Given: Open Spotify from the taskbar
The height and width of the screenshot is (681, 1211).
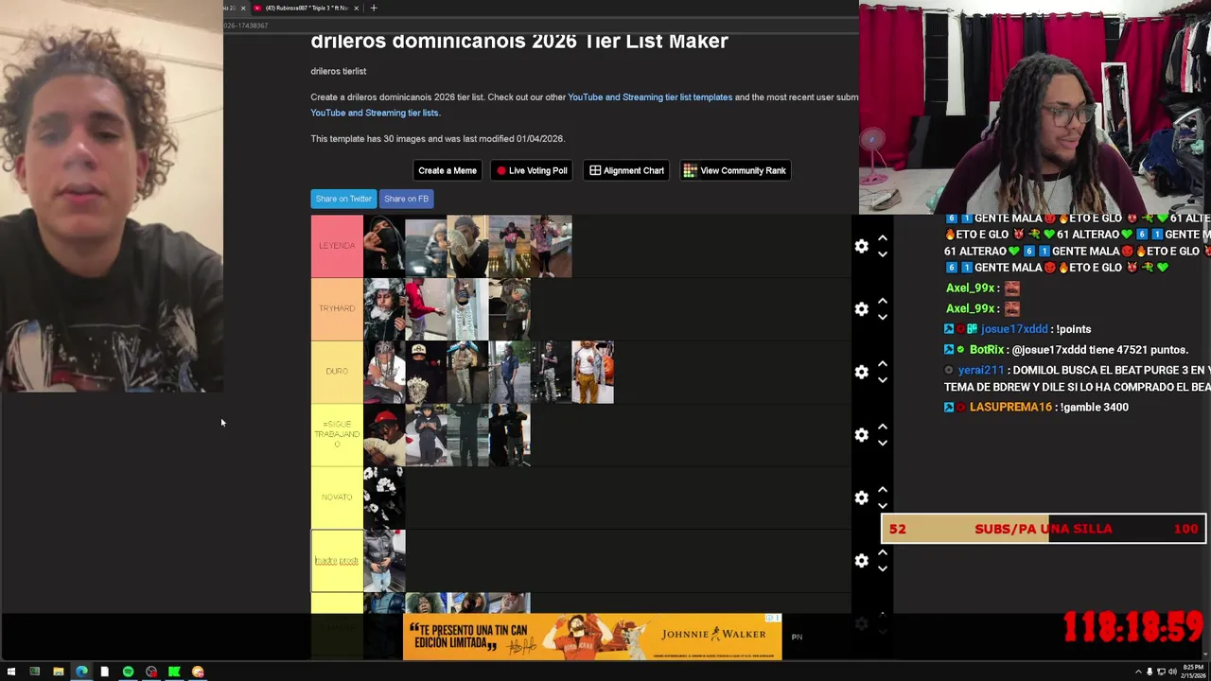Looking at the screenshot, I should click(128, 672).
